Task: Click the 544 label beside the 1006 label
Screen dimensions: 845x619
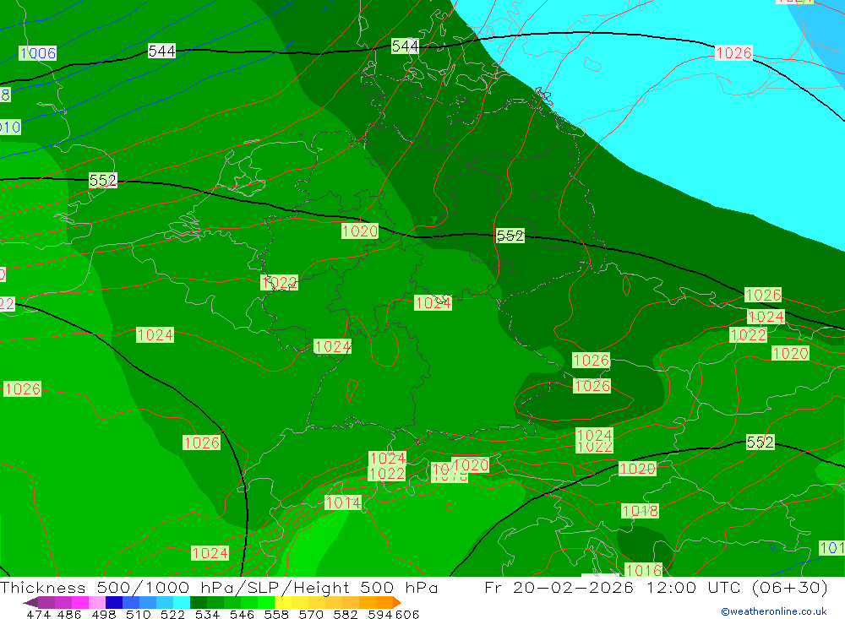Action: 161,52
